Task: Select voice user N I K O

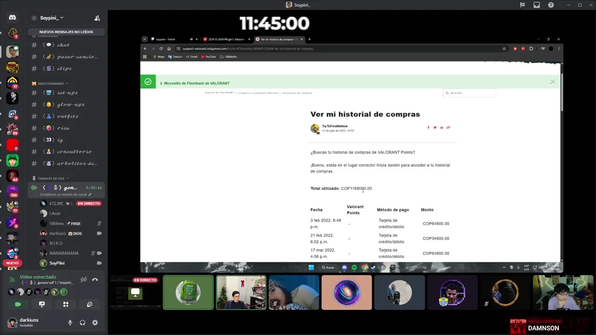Action: pos(71,243)
